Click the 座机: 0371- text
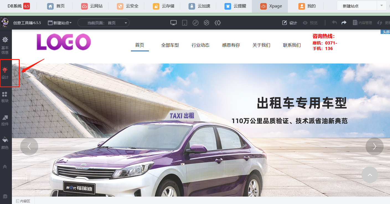Image resolution: width=390 pixels, height=204 pixels. click(x=325, y=43)
